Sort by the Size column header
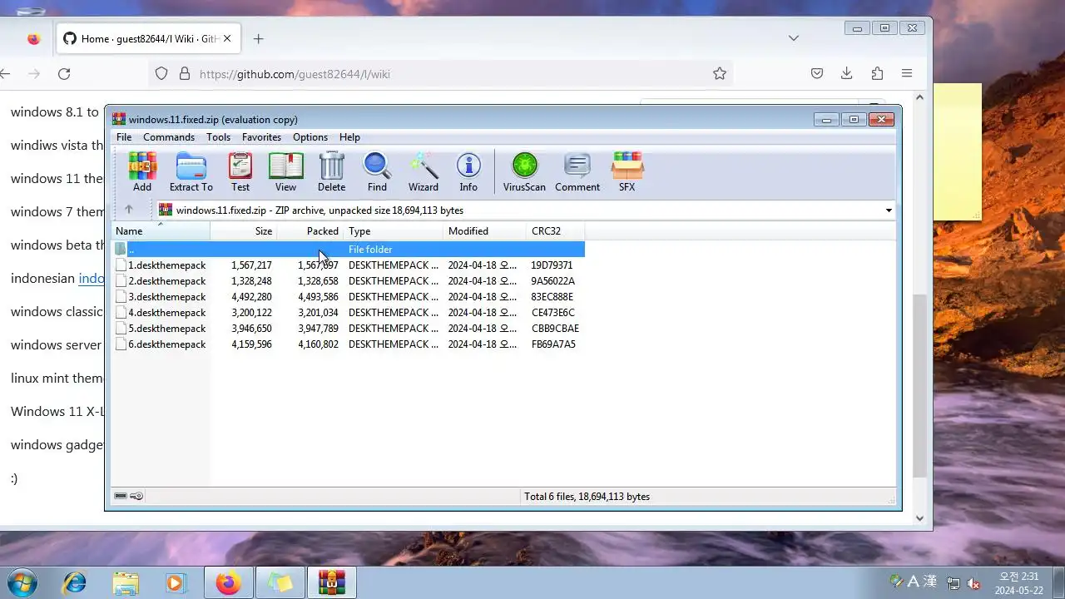 click(244, 231)
